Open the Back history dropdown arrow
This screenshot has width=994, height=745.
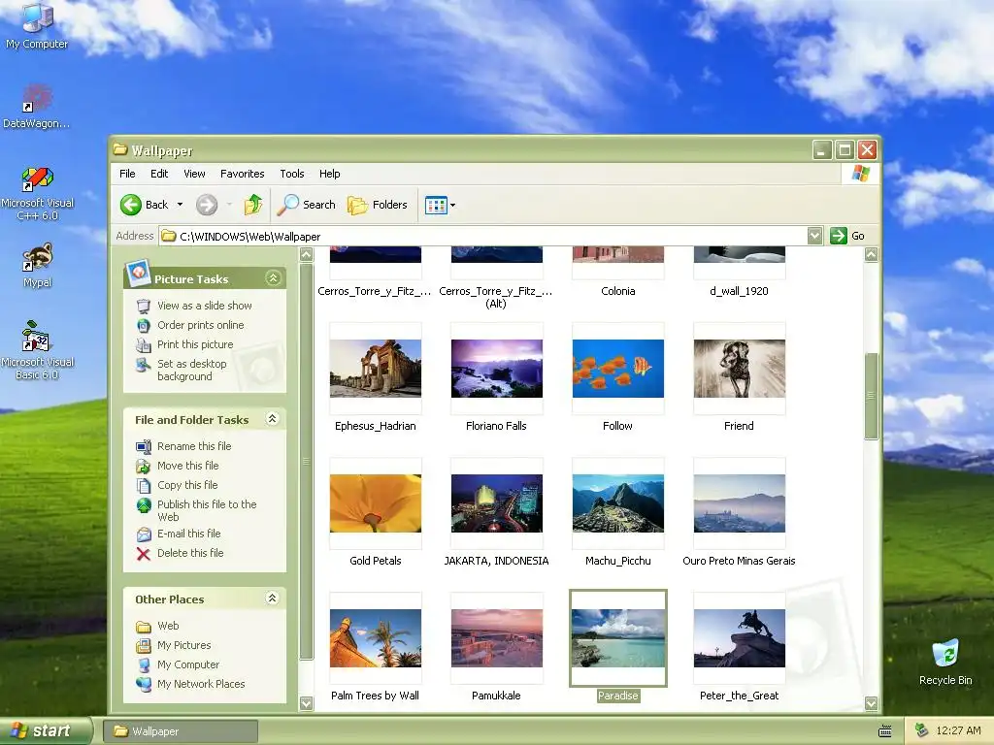point(180,205)
